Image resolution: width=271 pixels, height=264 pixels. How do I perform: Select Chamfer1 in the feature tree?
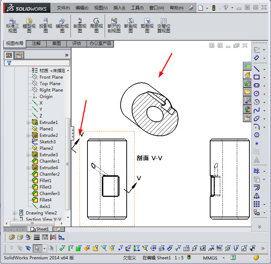49,161
